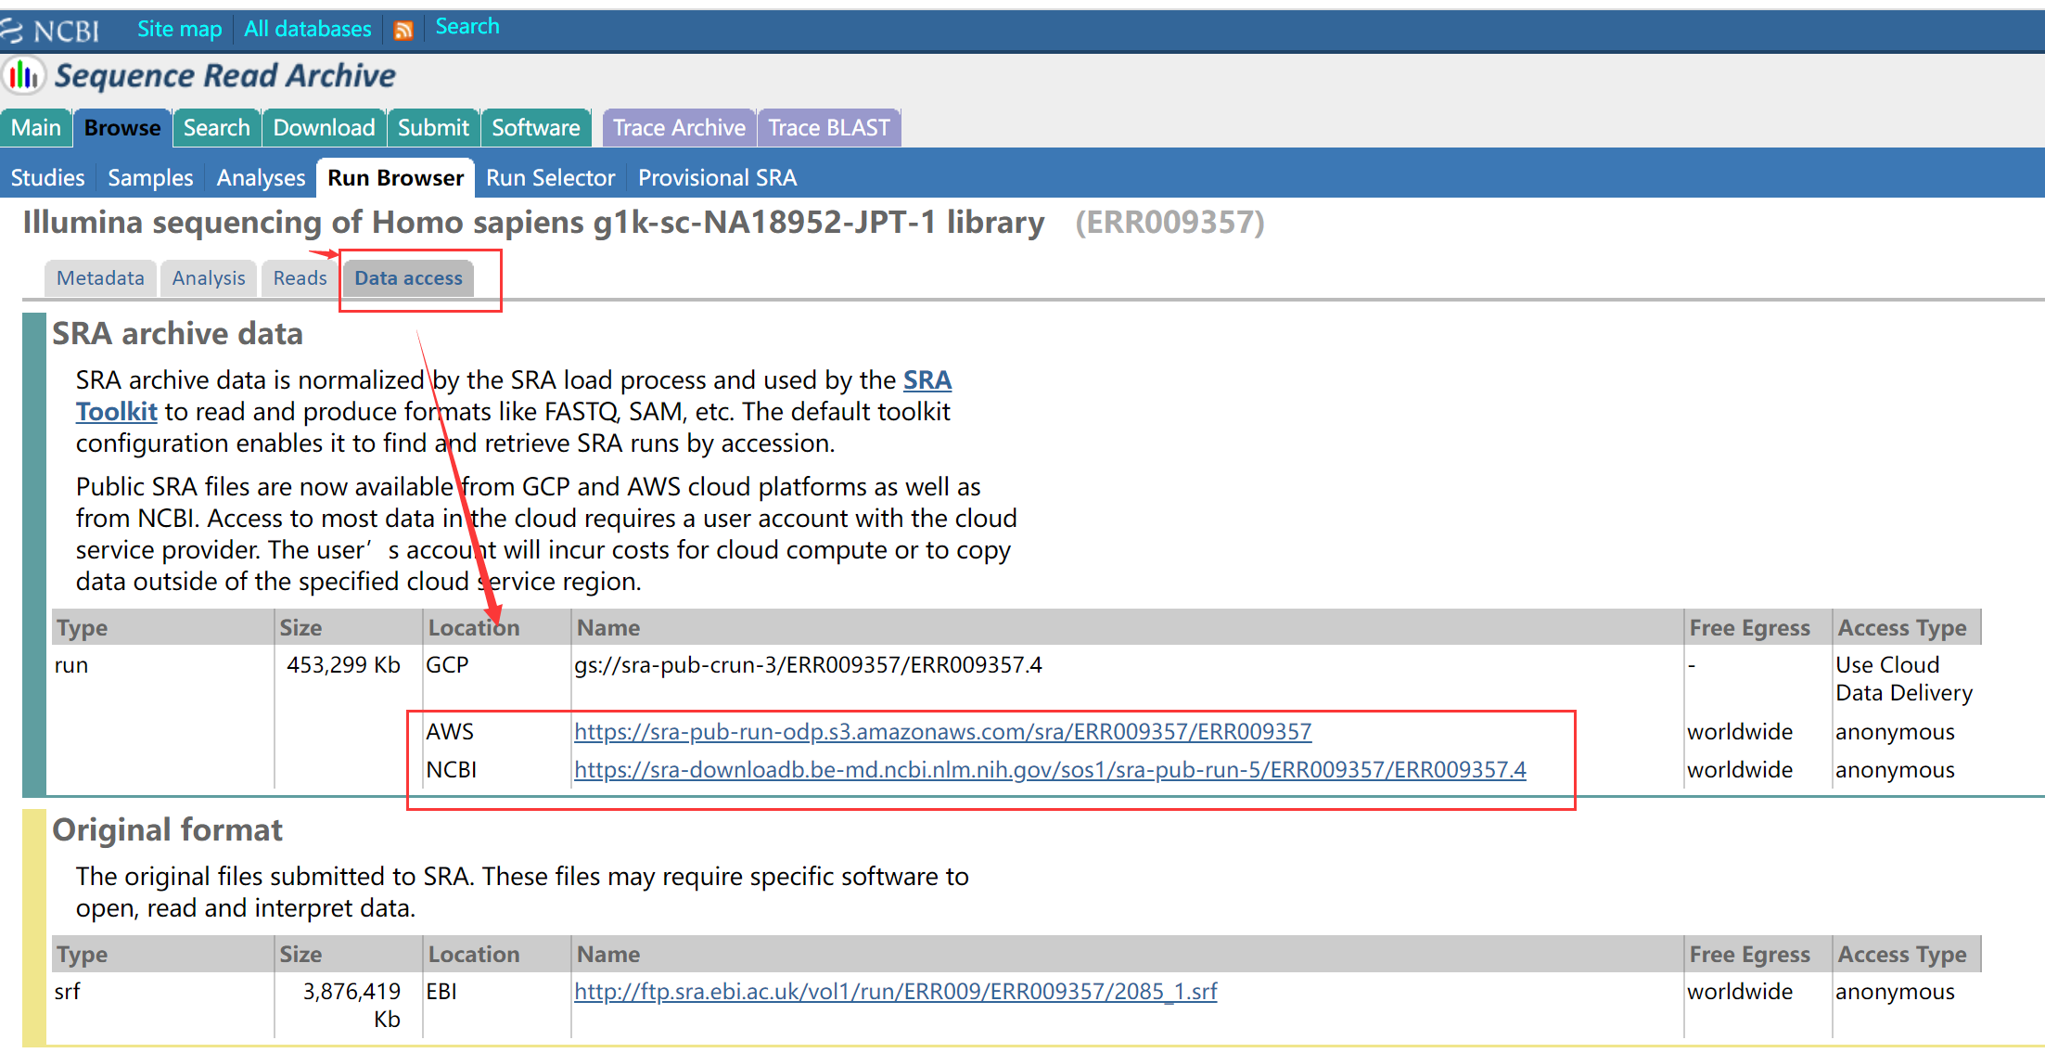
Task: Select the Studies submenu item
Action: click(47, 178)
